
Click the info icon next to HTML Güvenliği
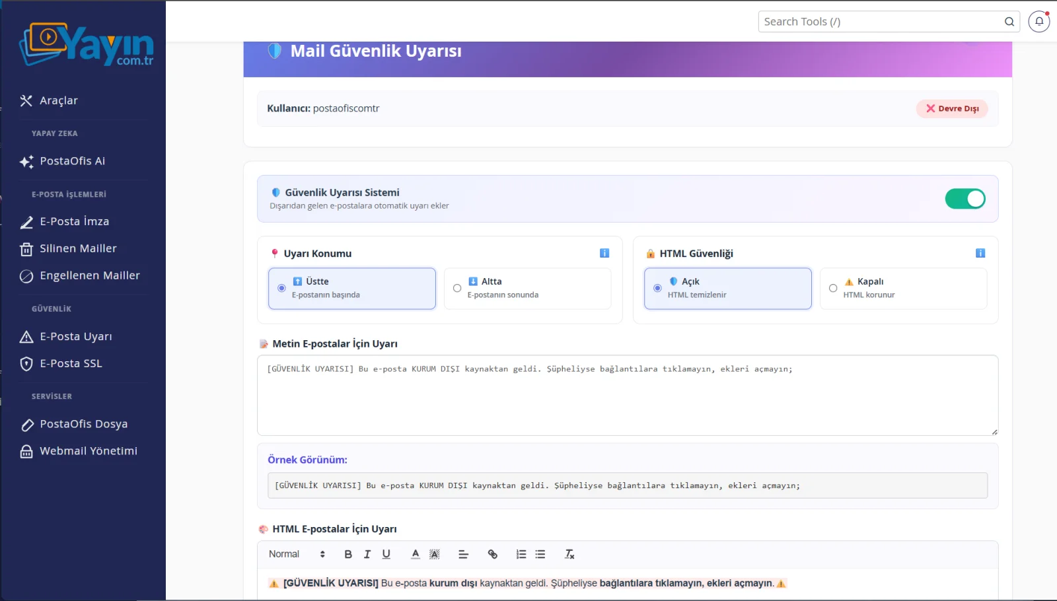click(x=980, y=253)
